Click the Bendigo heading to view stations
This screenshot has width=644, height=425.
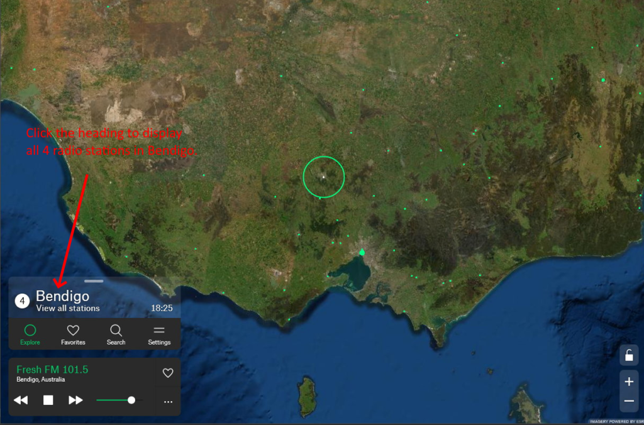coord(62,296)
